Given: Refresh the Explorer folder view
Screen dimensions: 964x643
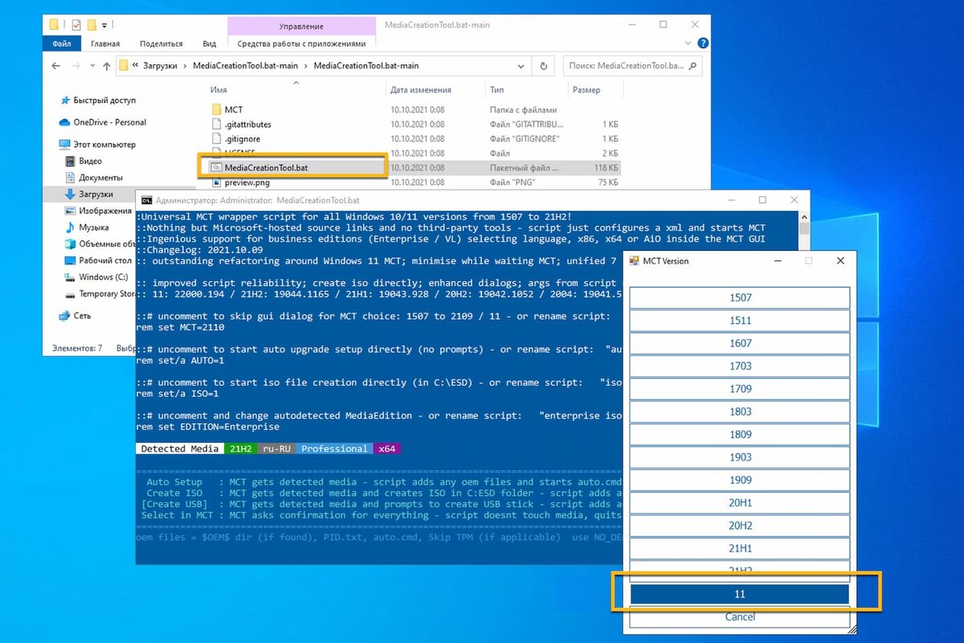Looking at the screenshot, I should 544,66.
